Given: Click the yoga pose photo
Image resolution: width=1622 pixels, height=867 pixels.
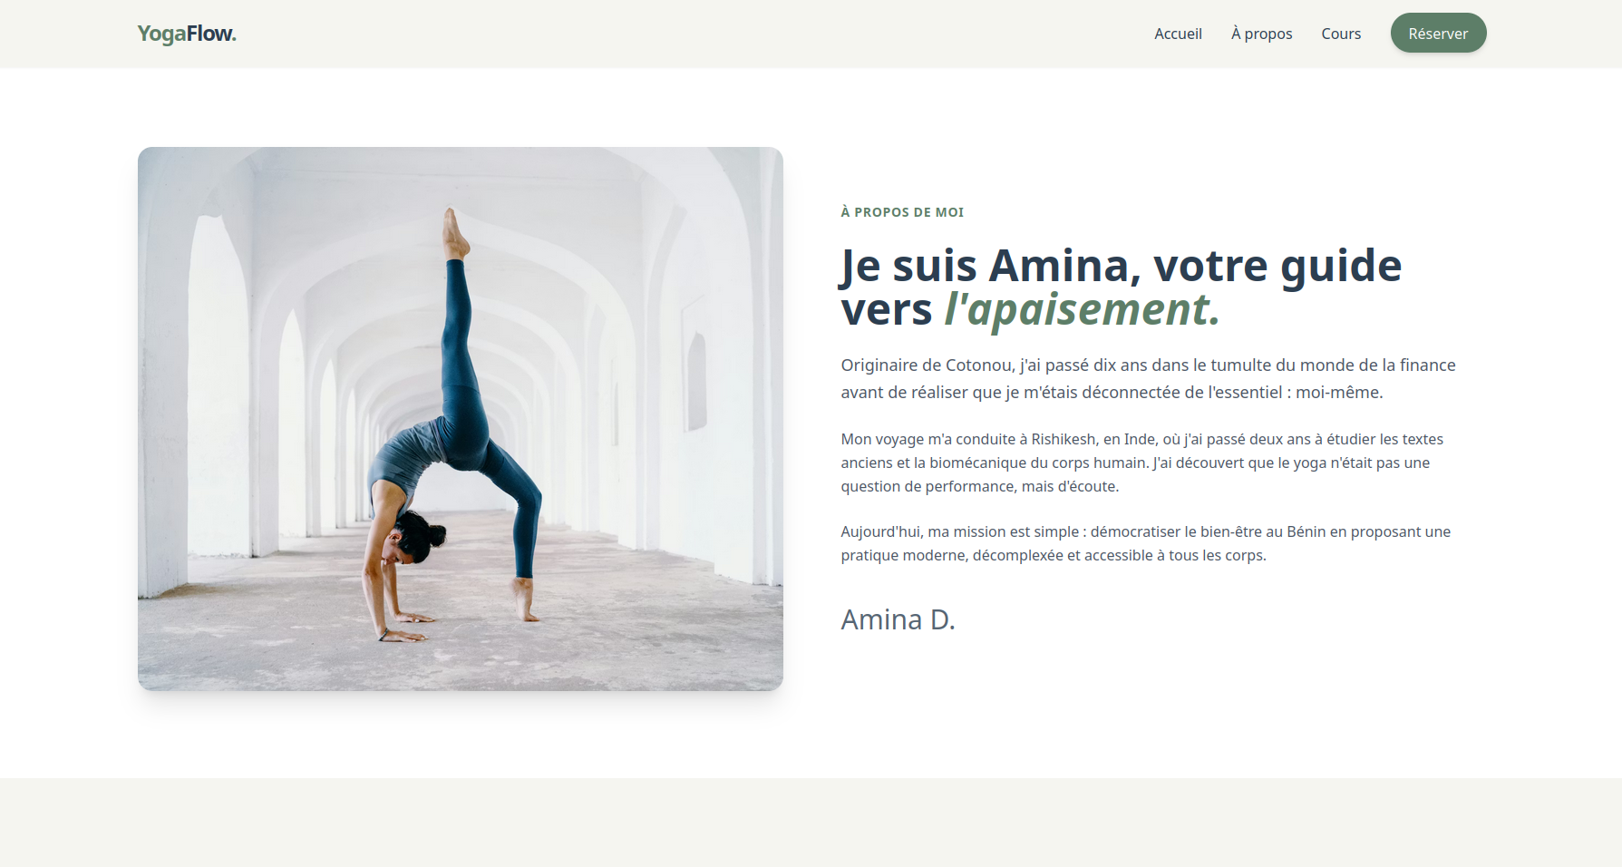Looking at the screenshot, I should pyautogui.click(x=461, y=419).
